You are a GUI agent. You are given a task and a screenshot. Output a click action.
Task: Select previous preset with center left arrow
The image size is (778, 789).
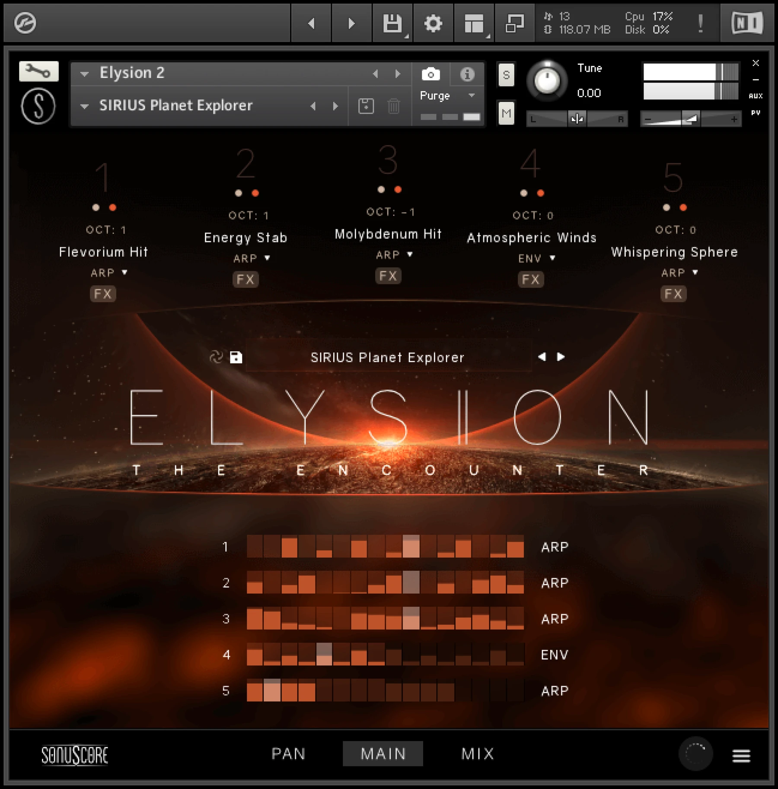point(542,357)
